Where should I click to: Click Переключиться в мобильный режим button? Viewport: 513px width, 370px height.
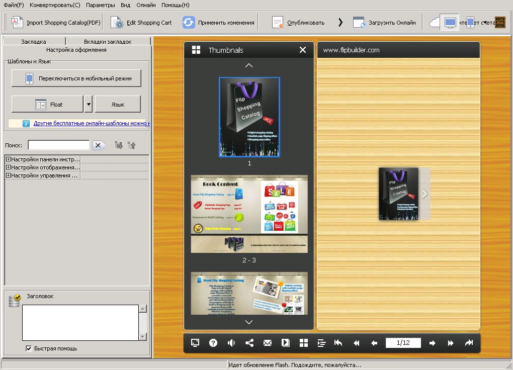click(x=76, y=78)
